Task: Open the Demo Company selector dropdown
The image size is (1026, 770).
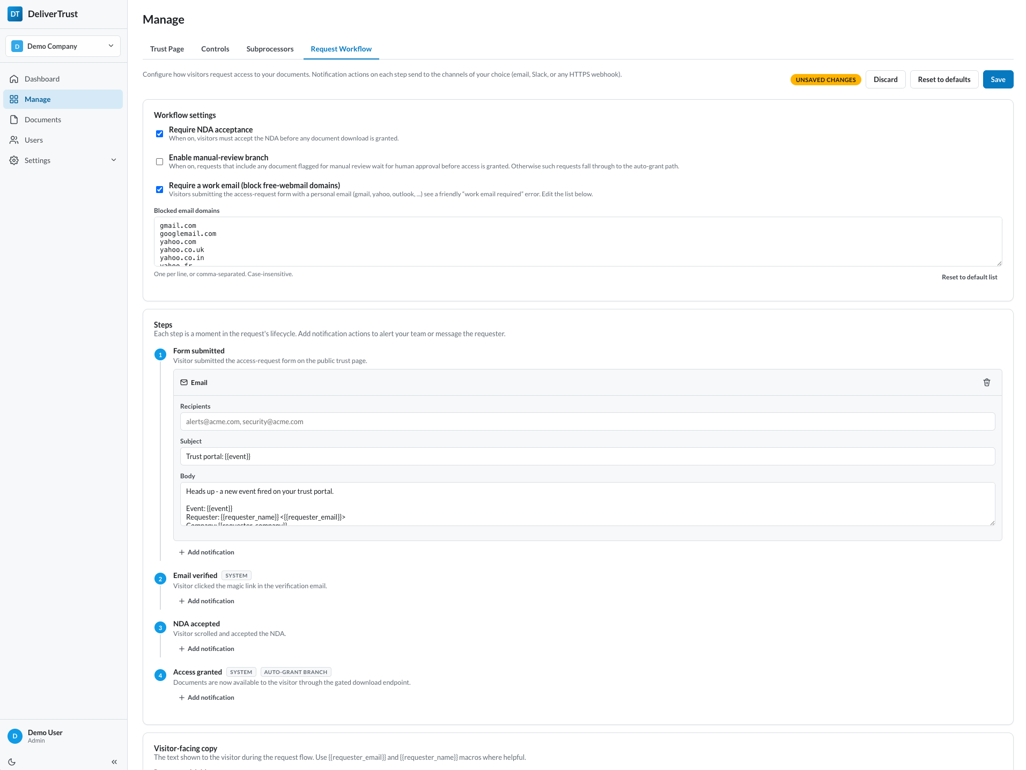Action: point(63,46)
